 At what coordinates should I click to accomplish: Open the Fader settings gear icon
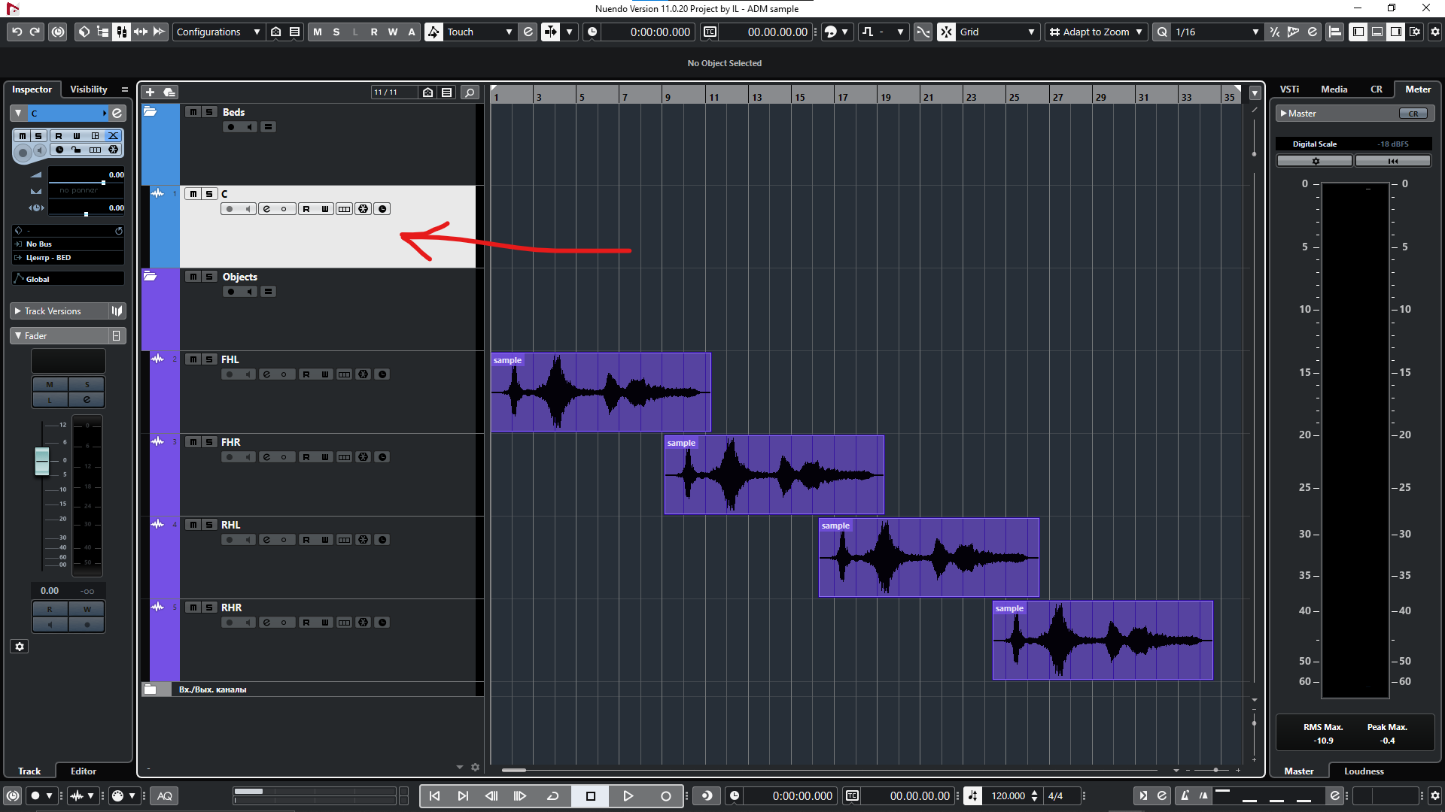20,647
